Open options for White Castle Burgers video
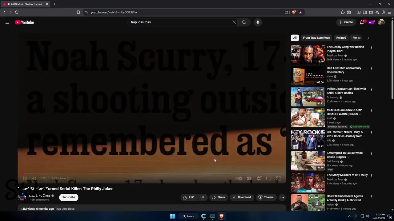Viewport: 394px width, 221px height. (372, 153)
